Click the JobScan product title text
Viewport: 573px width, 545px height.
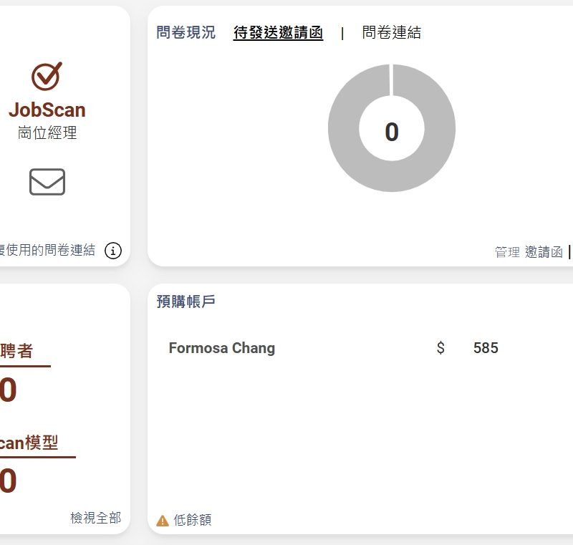point(47,110)
